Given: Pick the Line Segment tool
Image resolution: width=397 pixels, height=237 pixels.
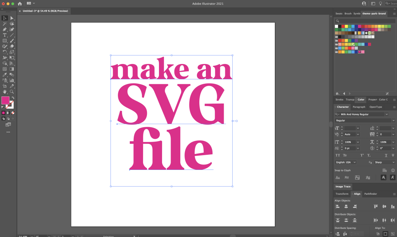Looking at the screenshot, I should (12, 35).
